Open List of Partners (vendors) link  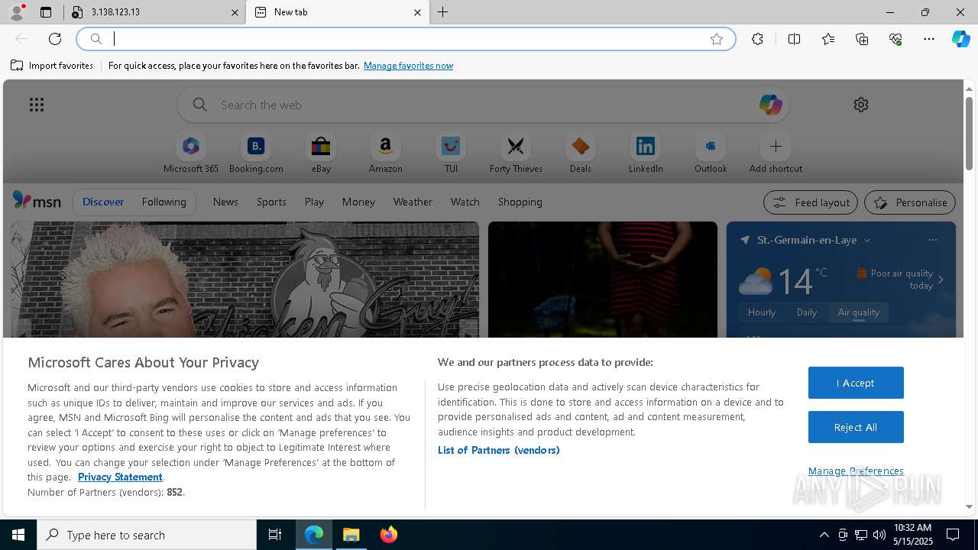[498, 450]
